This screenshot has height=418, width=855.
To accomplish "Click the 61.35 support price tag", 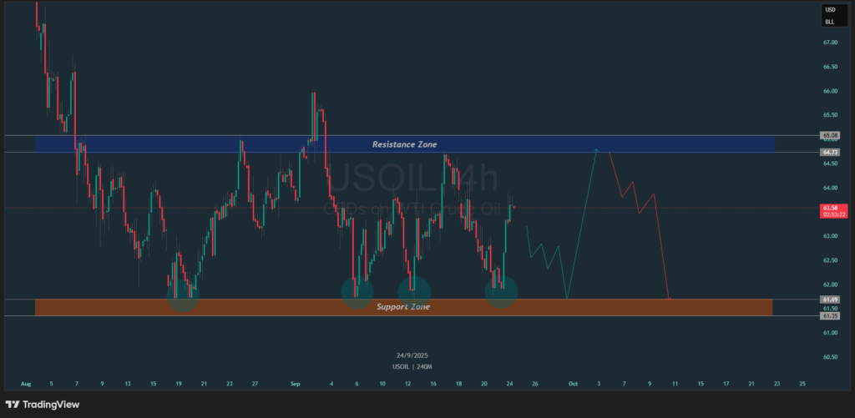I will [x=830, y=316].
